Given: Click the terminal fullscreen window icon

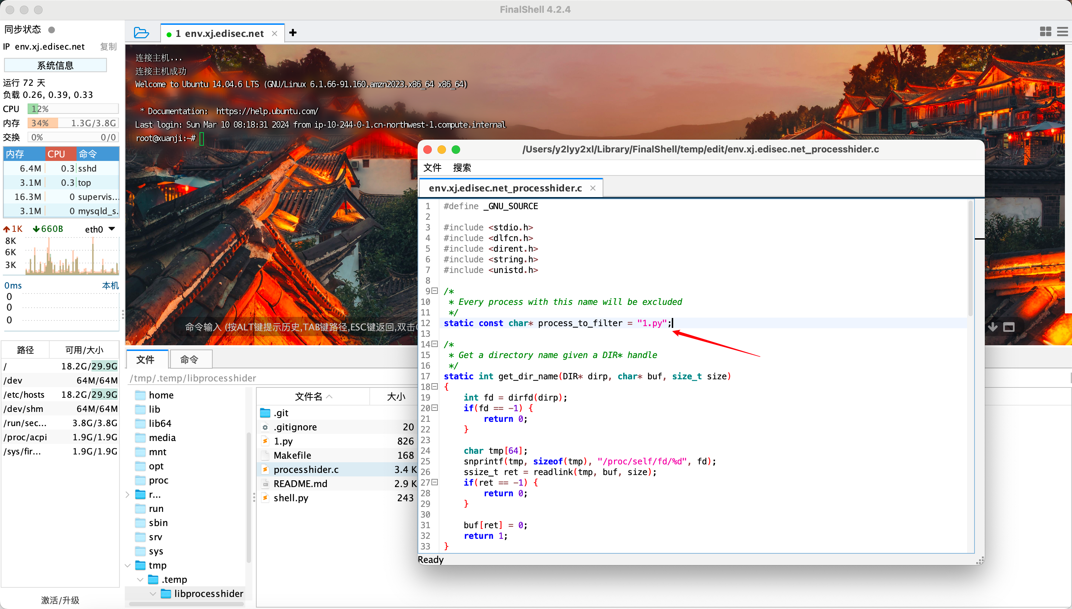Looking at the screenshot, I should click(x=1009, y=327).
